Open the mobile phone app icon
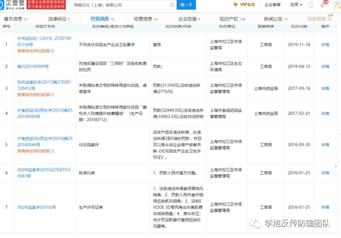341x238 pixels. (311, 5)
